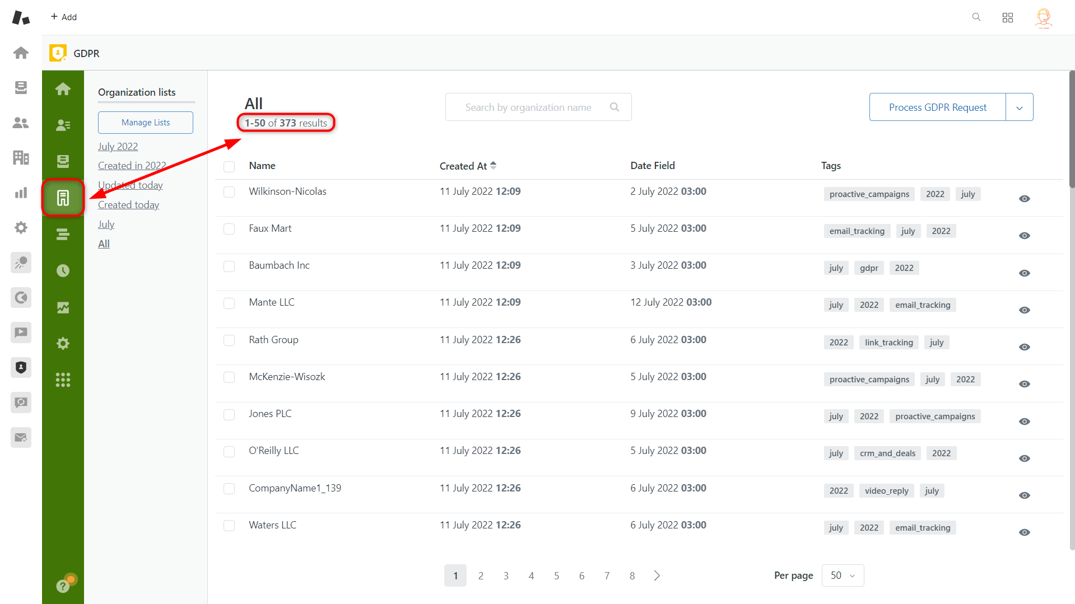Click the link_tracking tag on Rath Group
Image resolution: width=1075 pixels, height=604 pixels.
[x=888, y=343]
